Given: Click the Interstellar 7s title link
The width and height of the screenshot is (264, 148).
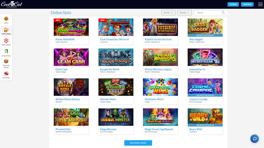Looking at the screenshot, I should point(197,69).
